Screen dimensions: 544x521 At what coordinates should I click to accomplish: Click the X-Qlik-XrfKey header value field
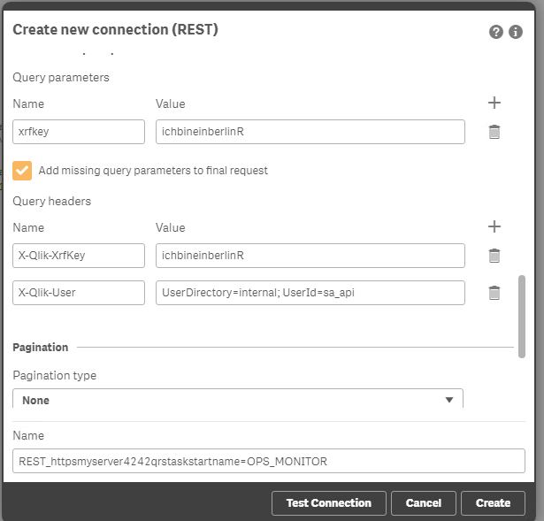[x=310, y=256]
